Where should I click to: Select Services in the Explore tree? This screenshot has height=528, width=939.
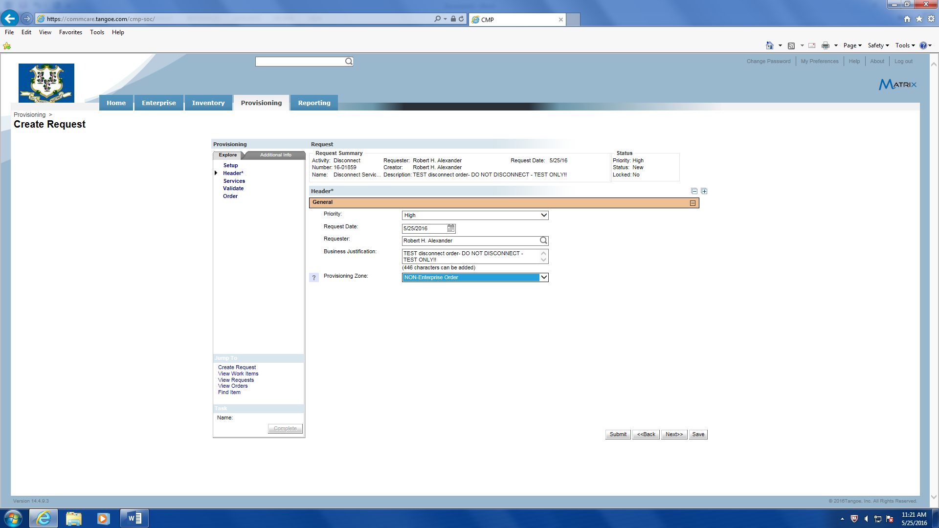point(234,181)
